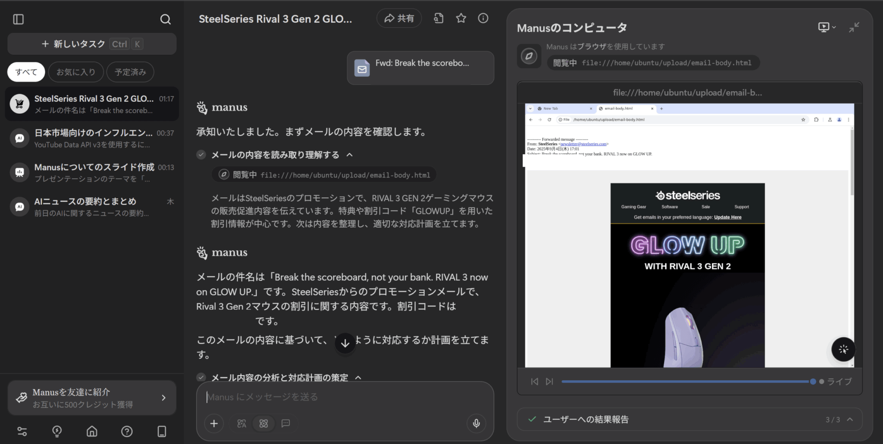
Task: Click the 新しいタスク button
Action: [92, 44]
